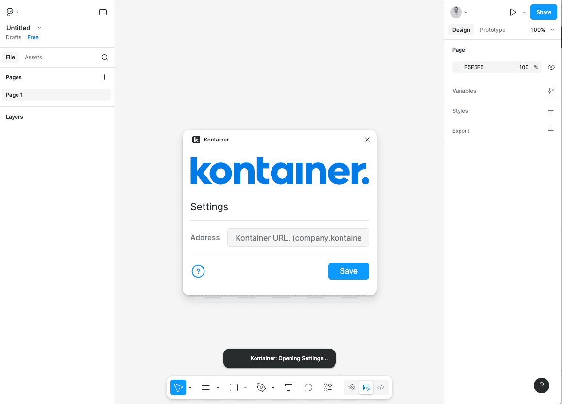The width and height of the screenshot is (562, 404).
Task: Open the Actions panel icon
Action: pyautogui.click(x=327, y=387)
